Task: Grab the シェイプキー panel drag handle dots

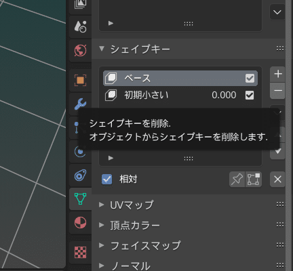Action: pyautogui.click(x=280, y=48)
